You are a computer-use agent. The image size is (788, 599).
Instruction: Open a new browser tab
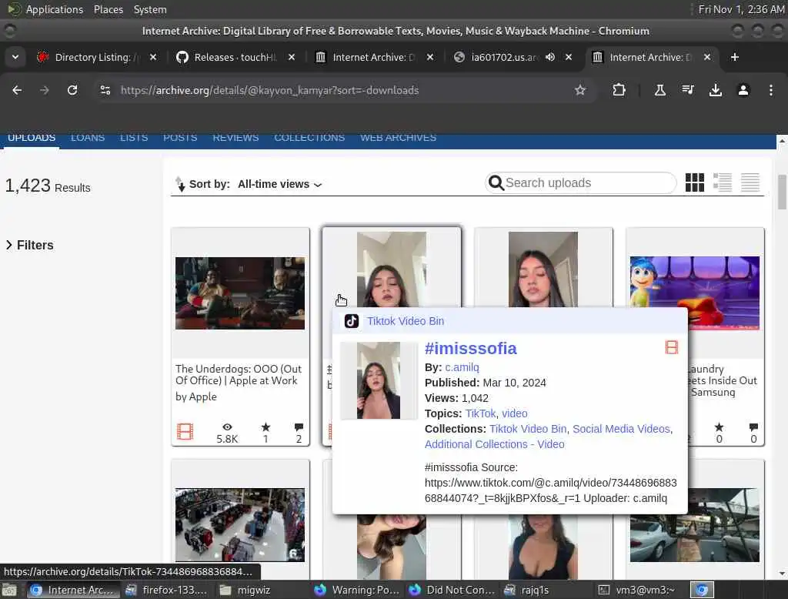click(x=734, y=57)
